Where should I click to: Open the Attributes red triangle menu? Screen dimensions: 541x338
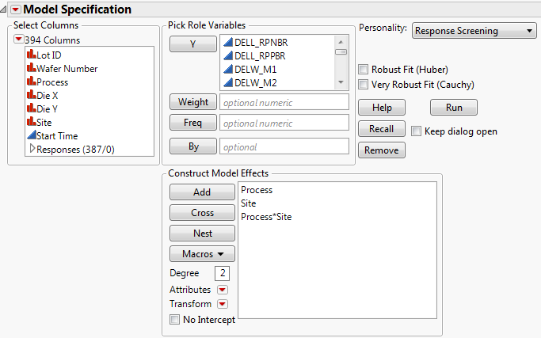point(223,290)
